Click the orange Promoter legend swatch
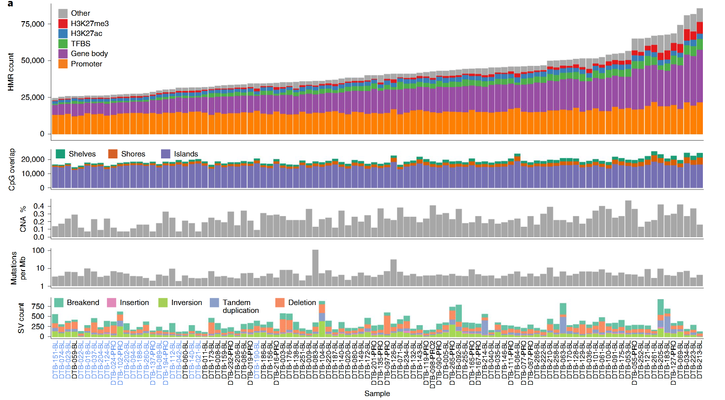The height and width of the screenshot is (400, 725). (x=63, y=64)
